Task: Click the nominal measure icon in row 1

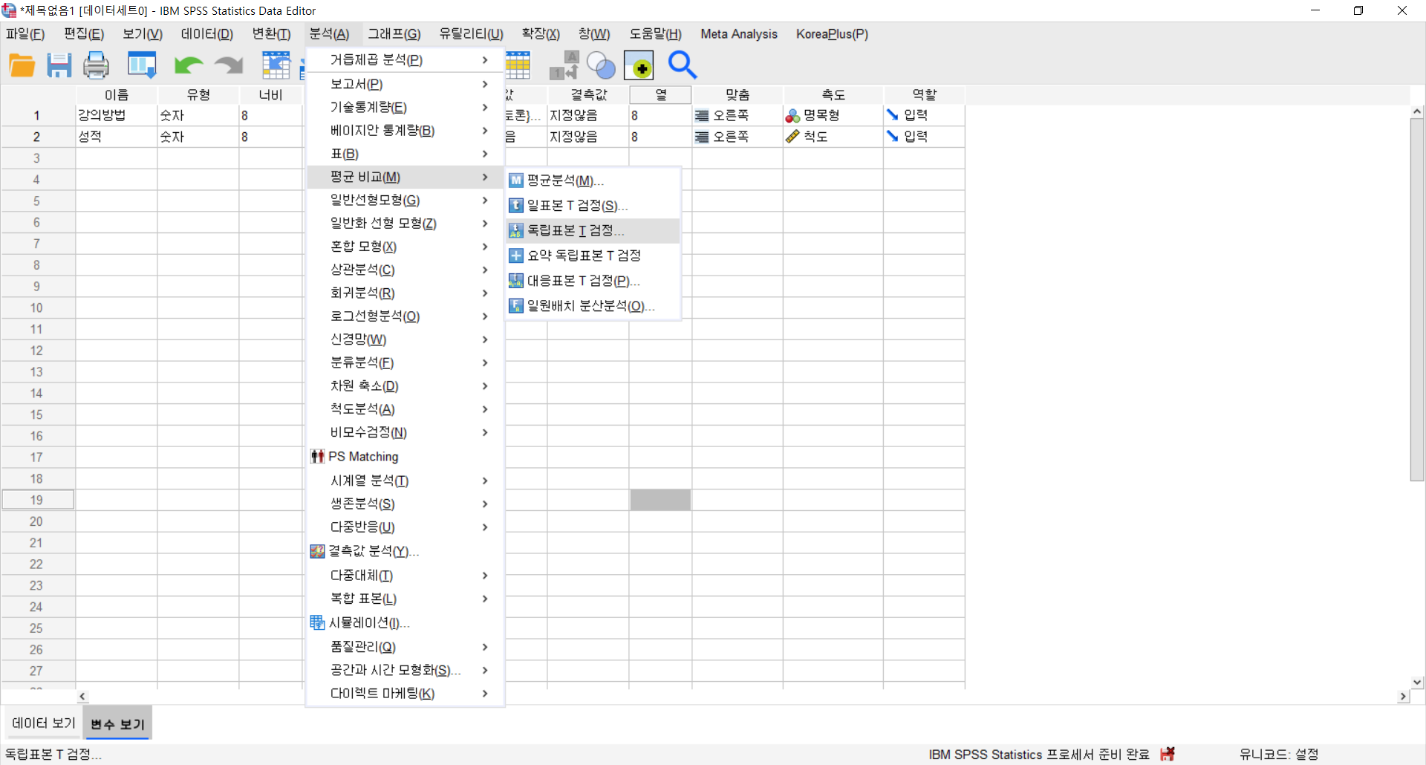Action: click(x=793, y=116)
